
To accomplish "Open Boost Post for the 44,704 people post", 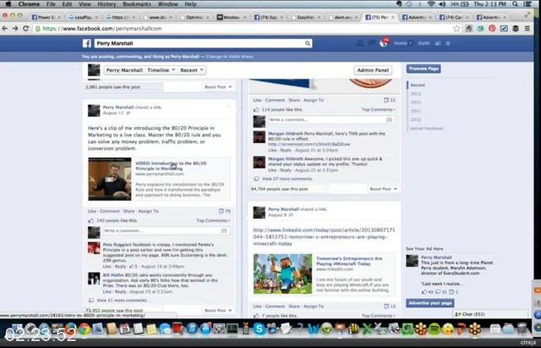I will 383,189.
